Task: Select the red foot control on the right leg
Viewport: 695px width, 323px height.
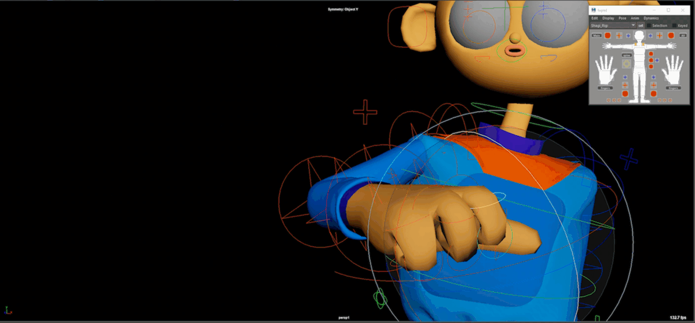Action: [x=653, y=94]
